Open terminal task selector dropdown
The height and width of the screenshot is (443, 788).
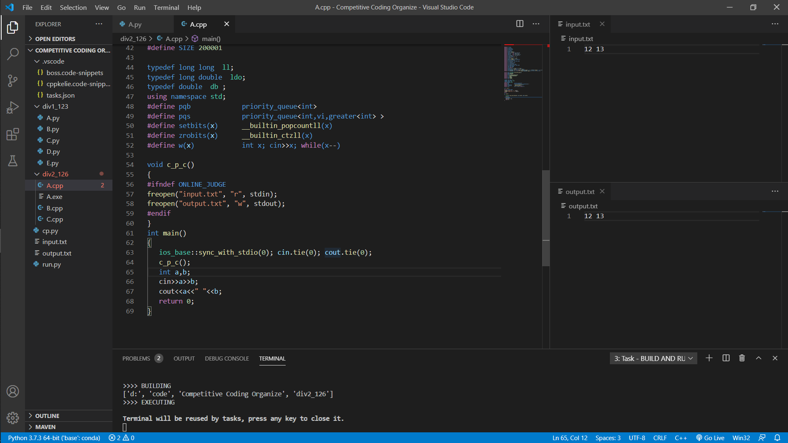[653, 359]
